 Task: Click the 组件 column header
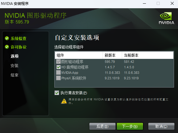[x=79, y=55]
